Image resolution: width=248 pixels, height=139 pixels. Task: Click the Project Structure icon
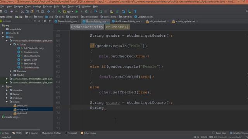tap(124, 12)
